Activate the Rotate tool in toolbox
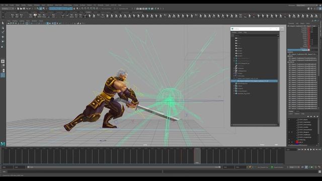322x181 pixels. coord(3,42)
